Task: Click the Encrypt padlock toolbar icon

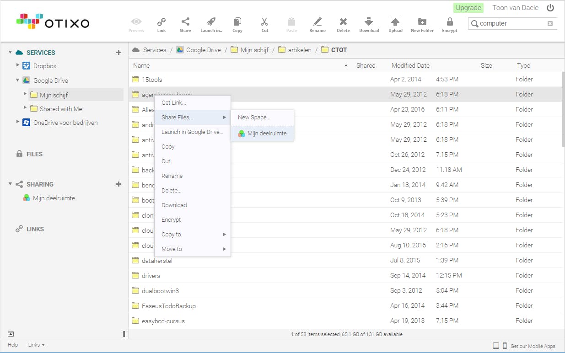Action: (450, 21)
